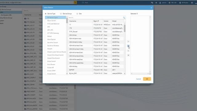
Task: Select Policy Device Group in background sidebar
Action: click(x=6, y=18)
